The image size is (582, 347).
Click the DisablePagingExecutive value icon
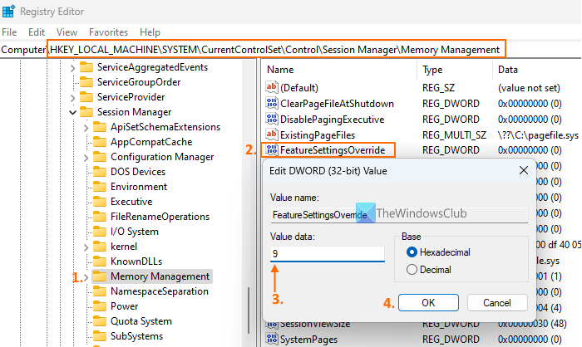click(271, 119)
